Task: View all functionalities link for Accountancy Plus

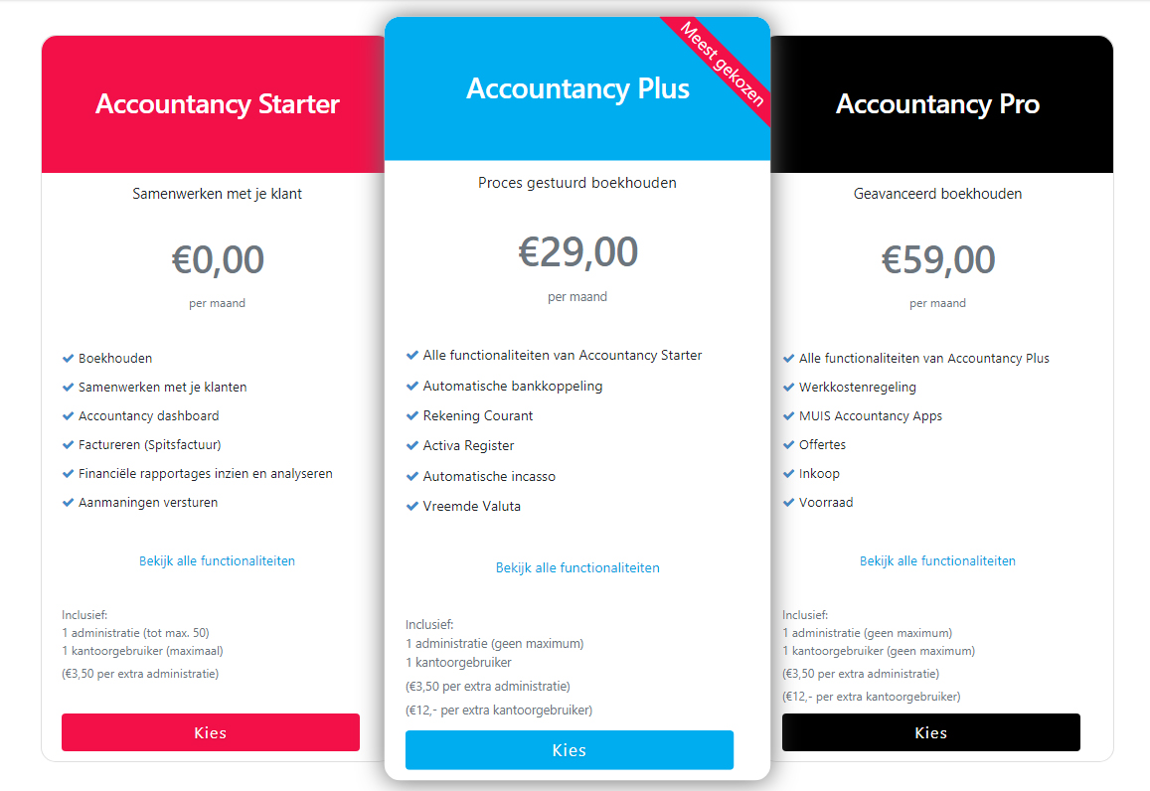Action: click(x=577, y=567)
